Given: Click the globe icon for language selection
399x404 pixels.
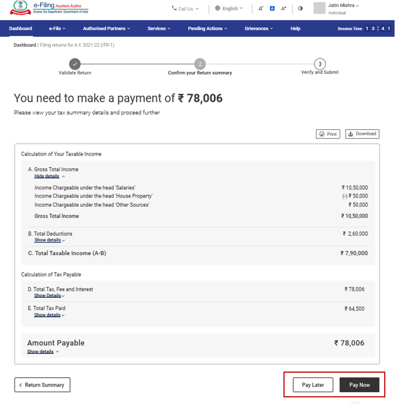Looking at the screenshot, I should tap(217, 8).
